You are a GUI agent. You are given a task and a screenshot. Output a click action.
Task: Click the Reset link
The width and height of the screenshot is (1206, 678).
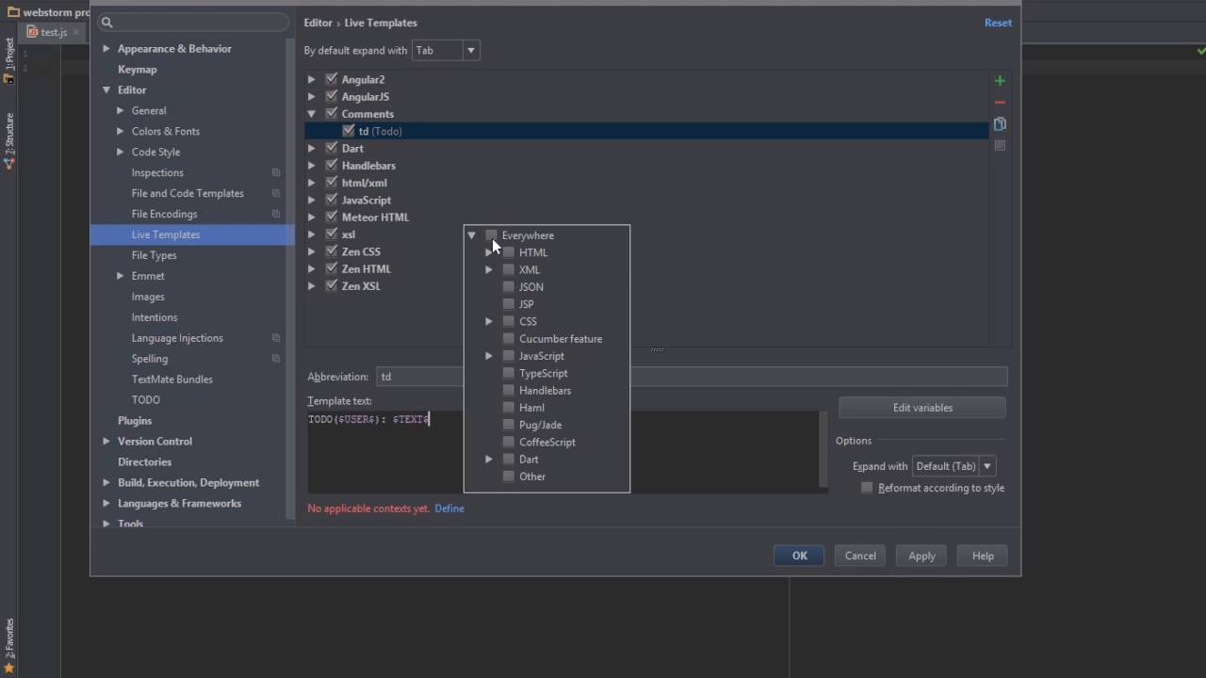pos(998,23)
